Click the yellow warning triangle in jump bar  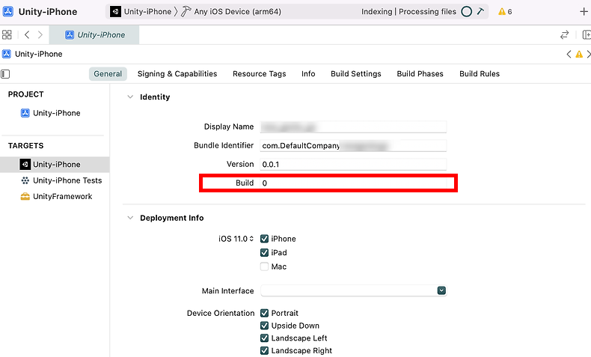coord(579,55)
